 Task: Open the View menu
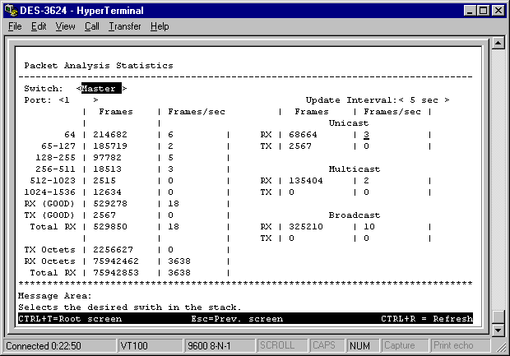65,26
